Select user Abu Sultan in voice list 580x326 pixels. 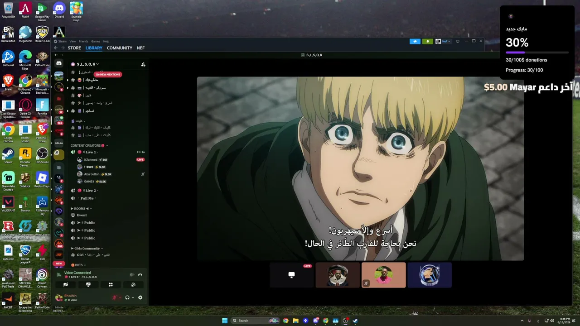[94, 174]
